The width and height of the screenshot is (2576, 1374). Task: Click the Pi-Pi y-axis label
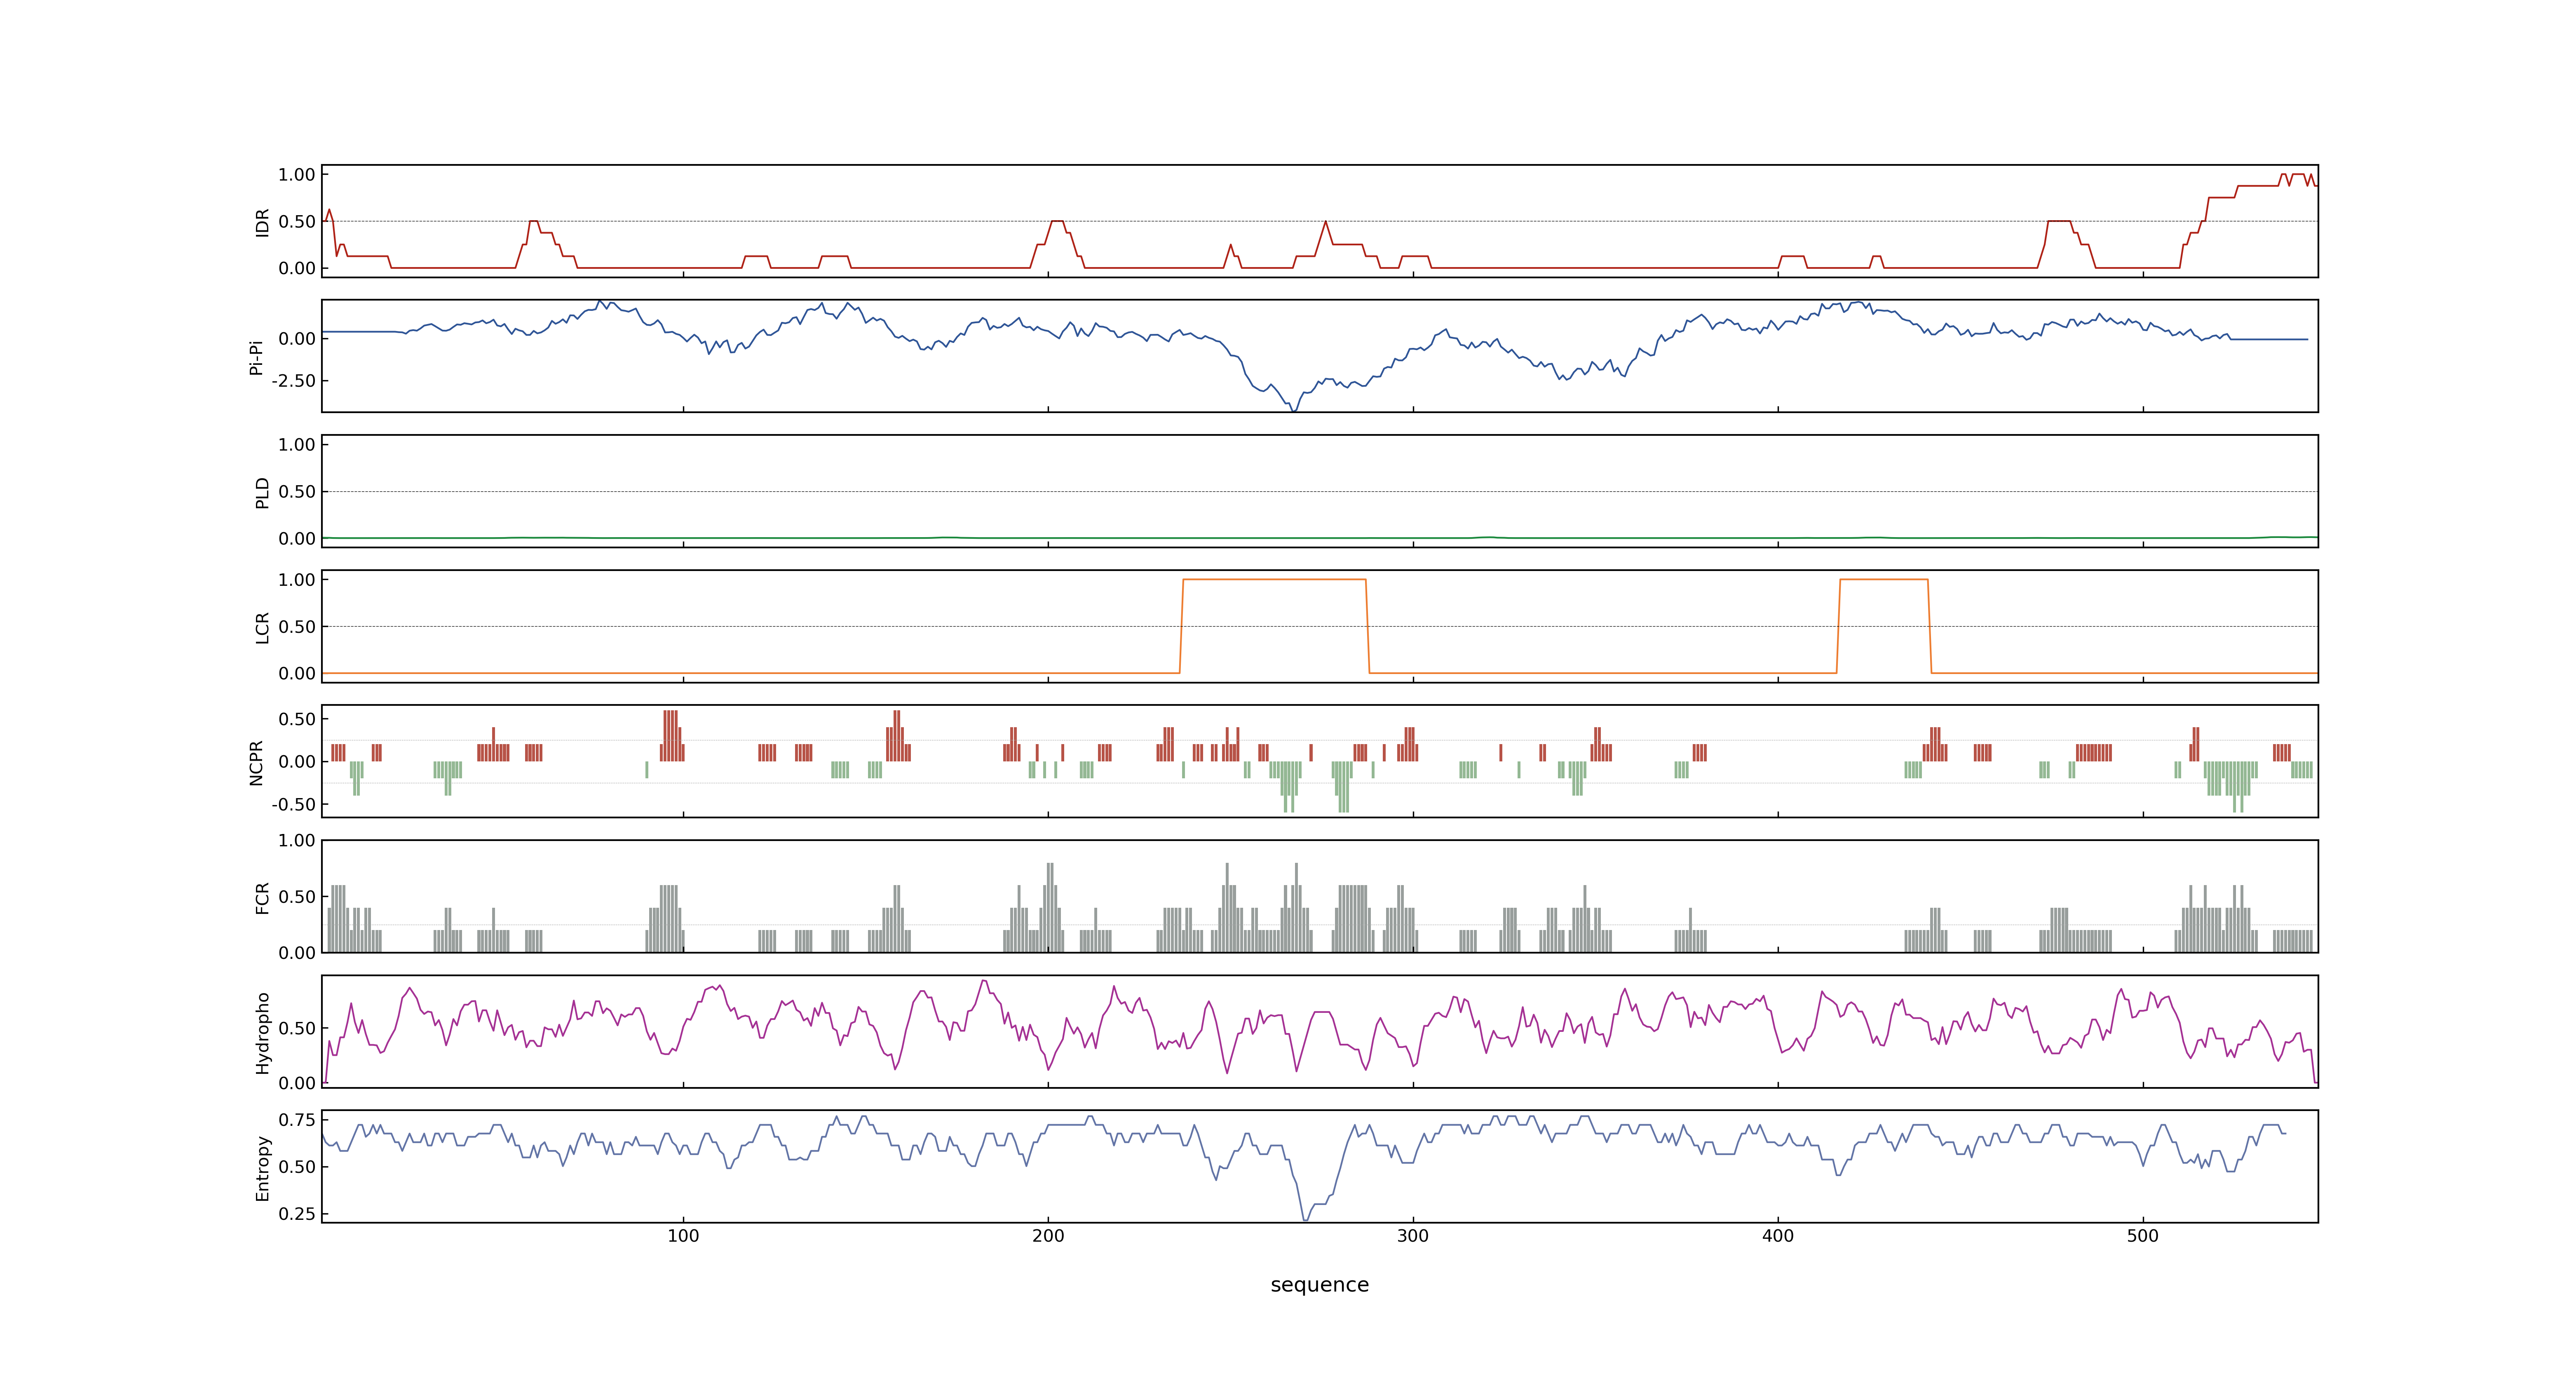(256, 357)
